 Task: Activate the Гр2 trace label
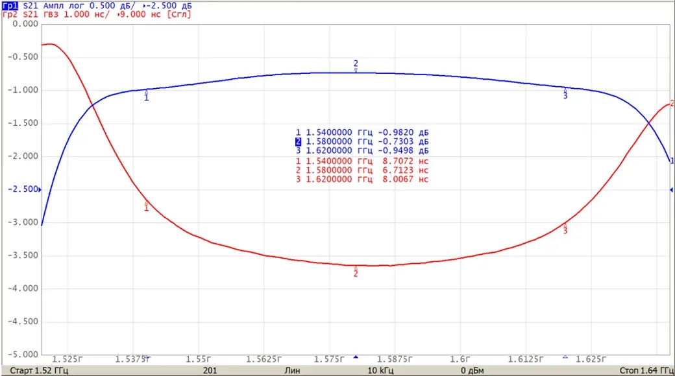10,14
